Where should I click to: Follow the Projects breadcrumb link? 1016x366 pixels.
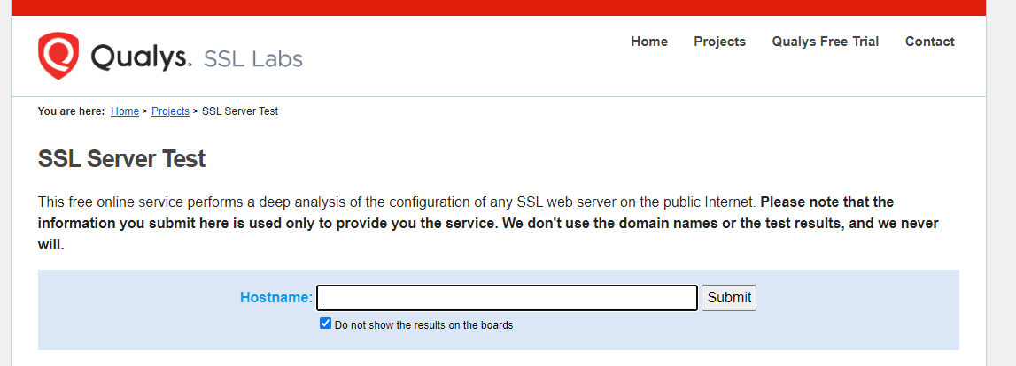pos(170,111)
